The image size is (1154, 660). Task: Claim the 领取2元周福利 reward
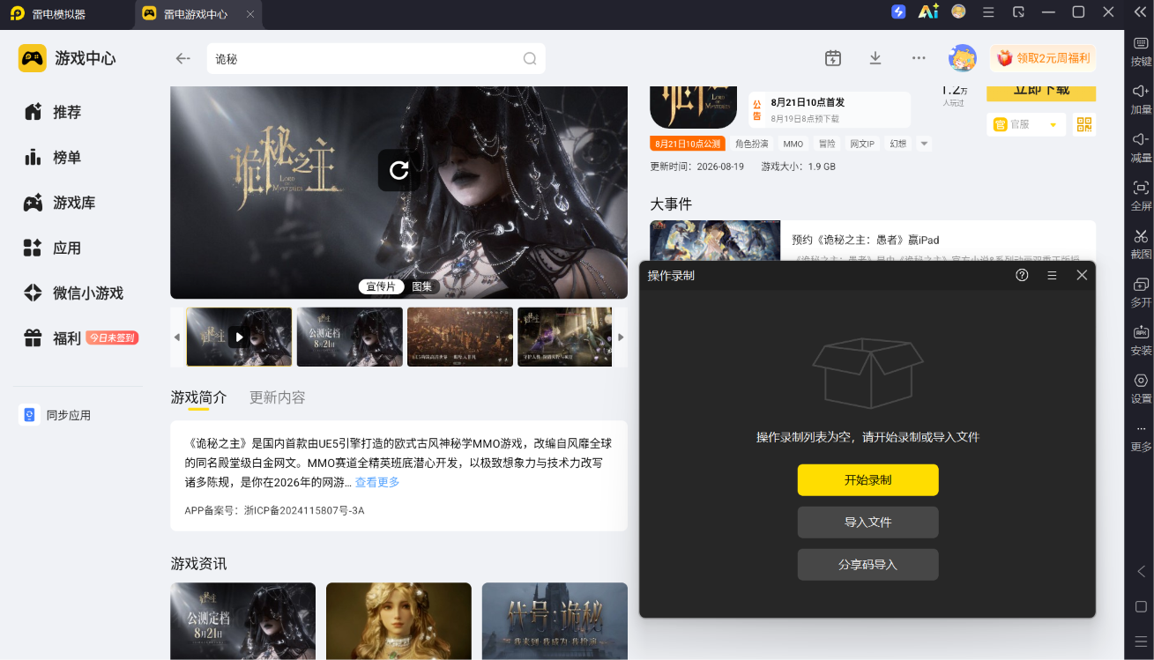1043,58
